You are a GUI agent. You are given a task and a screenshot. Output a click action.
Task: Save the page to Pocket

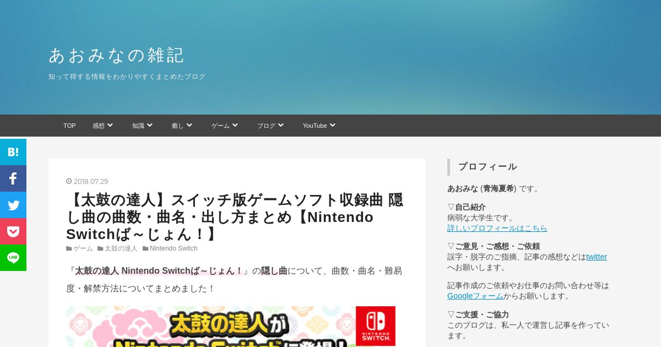pos(13,231)
